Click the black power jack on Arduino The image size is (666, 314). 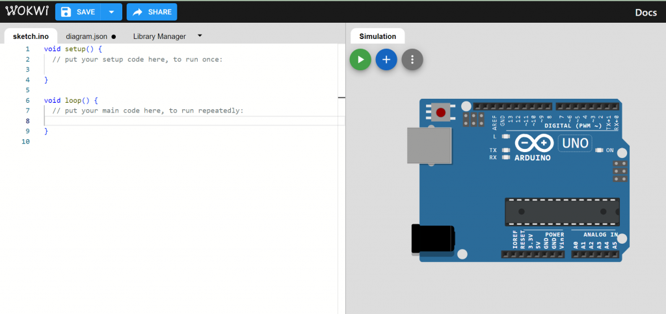point(433,239)
